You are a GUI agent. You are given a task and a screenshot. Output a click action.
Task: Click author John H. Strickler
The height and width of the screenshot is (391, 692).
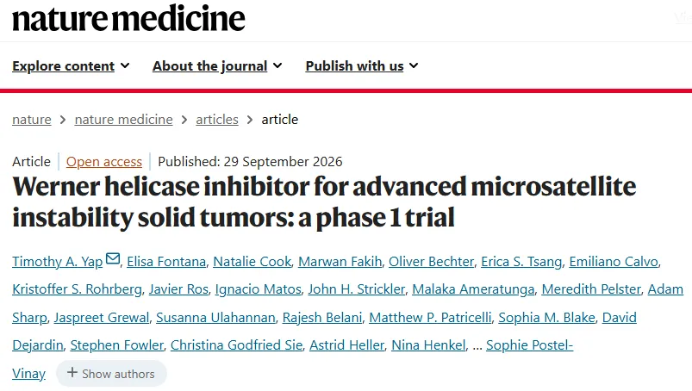pos(357,289)
